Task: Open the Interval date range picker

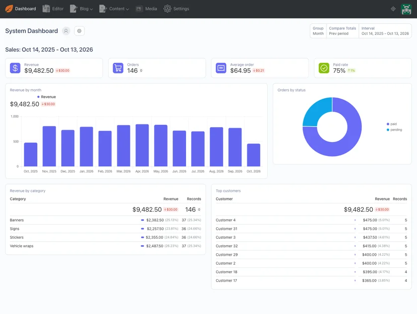Action: (385, 31)
